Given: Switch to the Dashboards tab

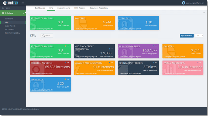Looking at the screenshot, I should pyautogui.click(x=40, y=8).
